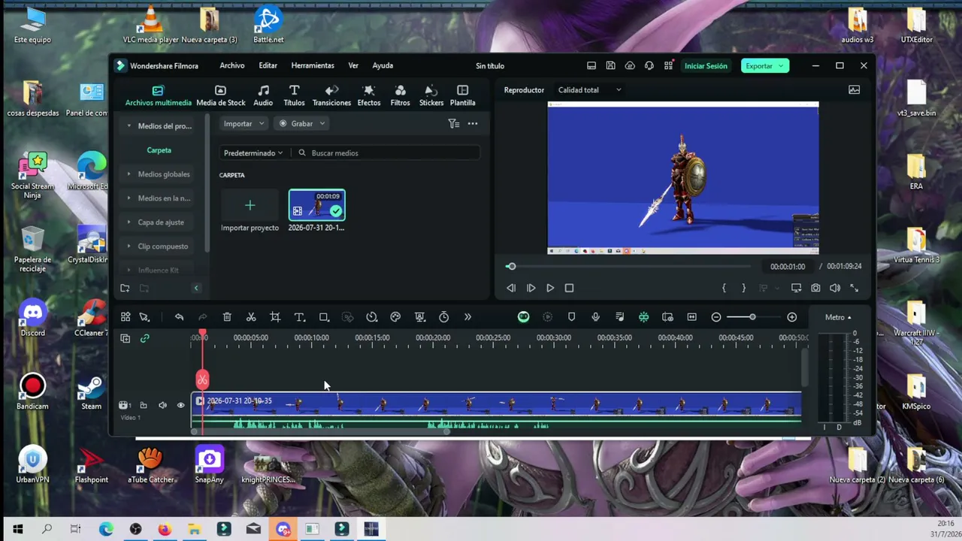Open the filter media list icon
The image size is (962, 541).
point(453,123)
